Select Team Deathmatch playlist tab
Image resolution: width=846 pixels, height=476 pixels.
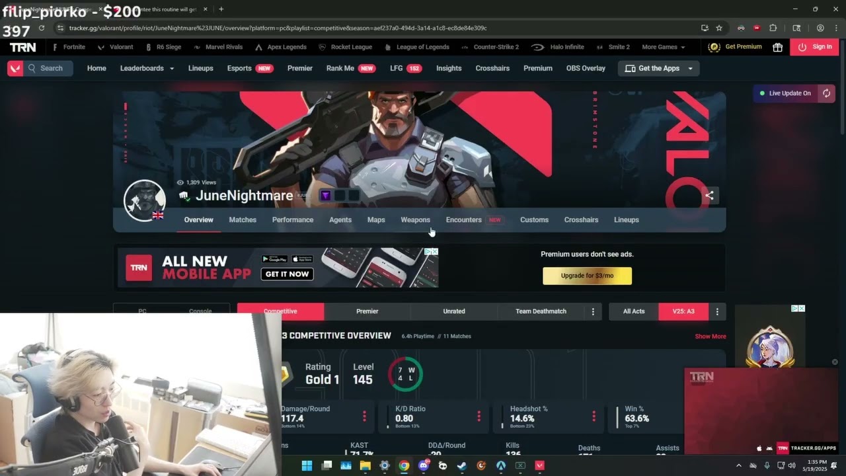coord(541,311)
